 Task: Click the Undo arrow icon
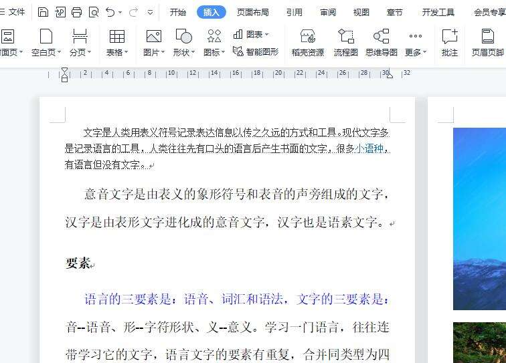coord(110,12)
